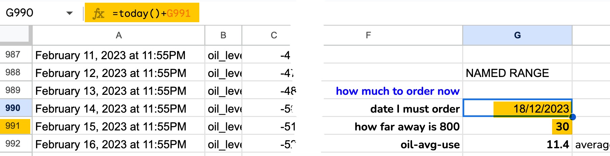Click the formula text =today()+G991
Image resolution: width=610 pixels, height=156 pixels.
pos(151,13)
